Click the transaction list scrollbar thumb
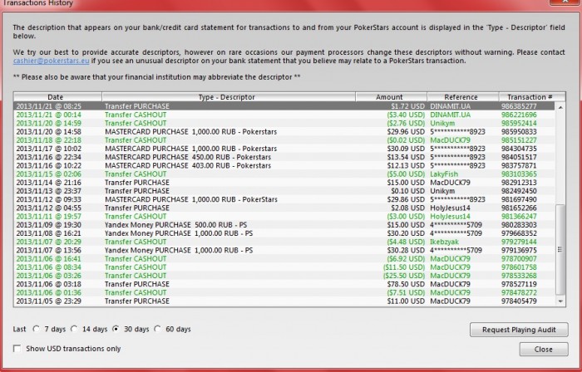This screenshot has height=372, width=582. point(560,249)
